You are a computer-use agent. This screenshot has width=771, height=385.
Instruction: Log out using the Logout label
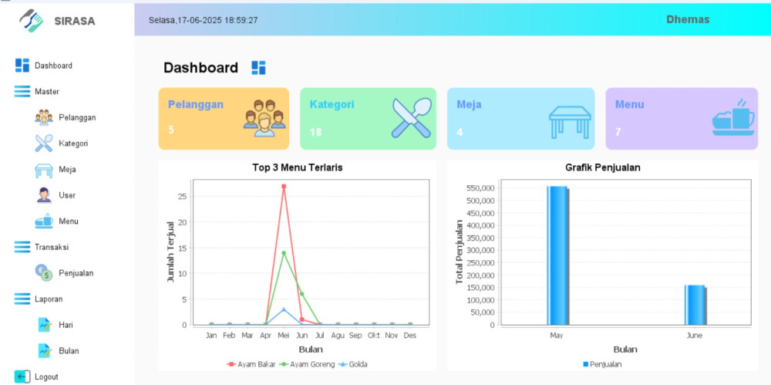tap(46, 377)
